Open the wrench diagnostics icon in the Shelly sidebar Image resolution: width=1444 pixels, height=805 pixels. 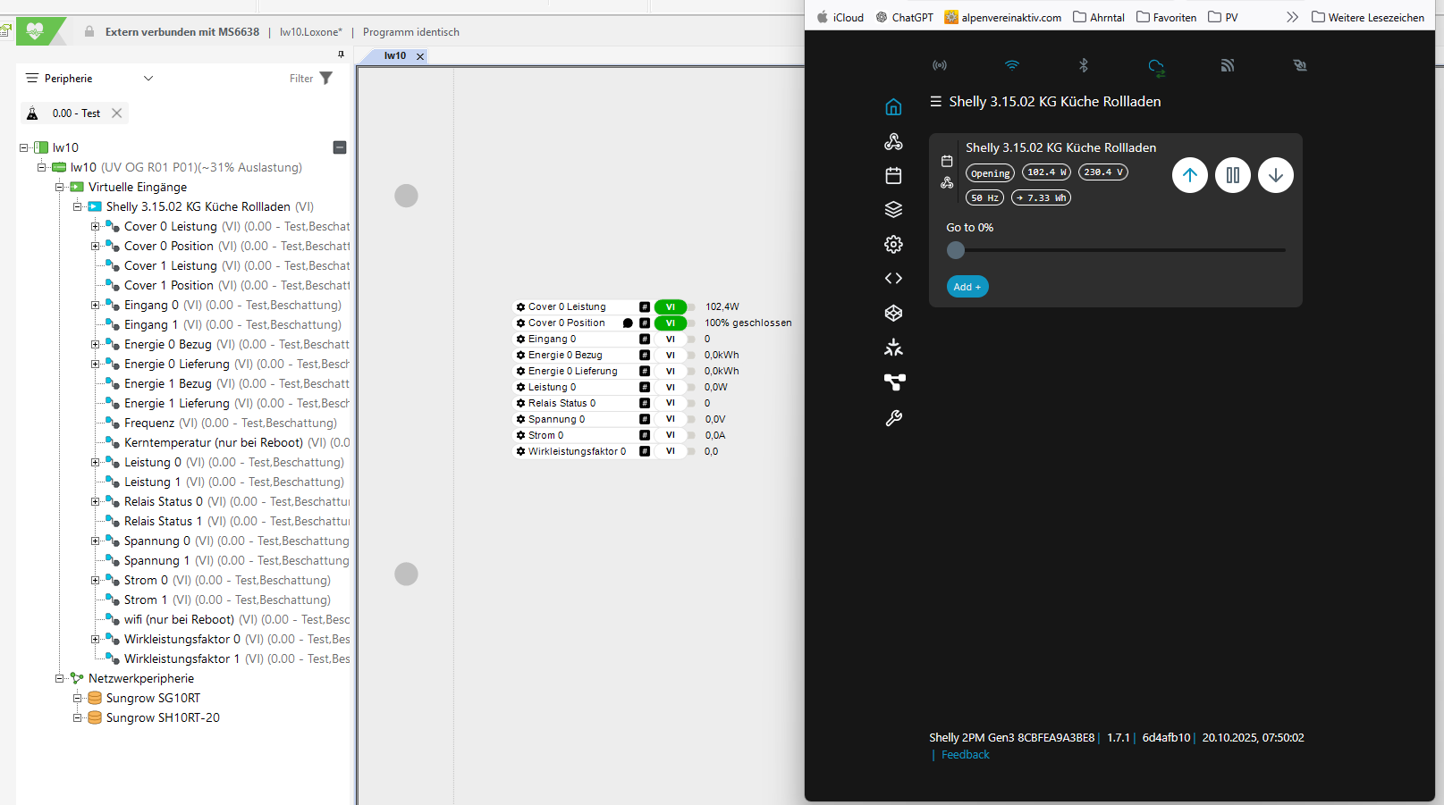click(893, 417)
